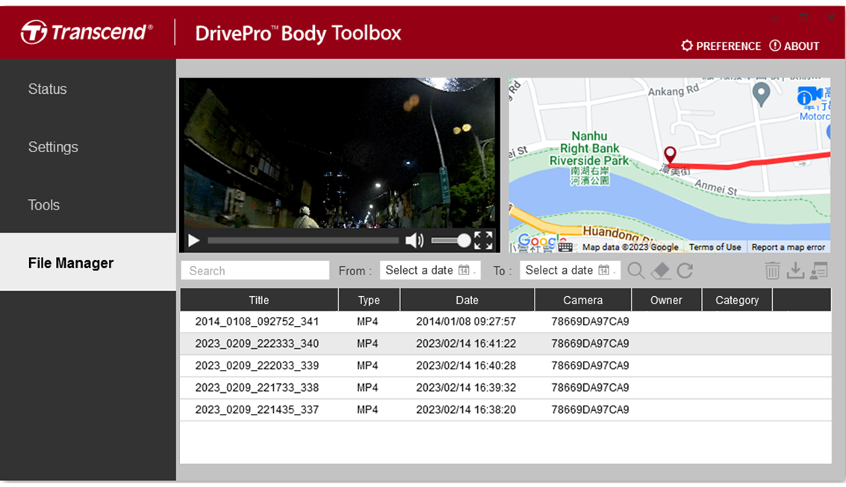Open the map keyboard shortcuts icon
846x487 pixels.
click(x=565, y=248)
